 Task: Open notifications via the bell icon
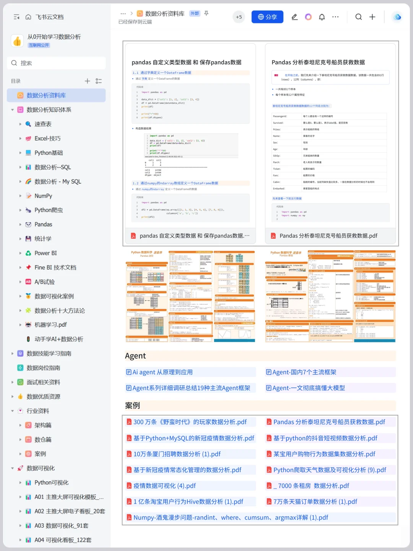coord(322,17)
